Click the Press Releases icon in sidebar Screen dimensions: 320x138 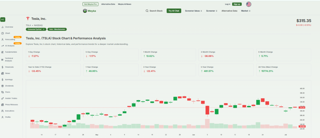point(2,105)
